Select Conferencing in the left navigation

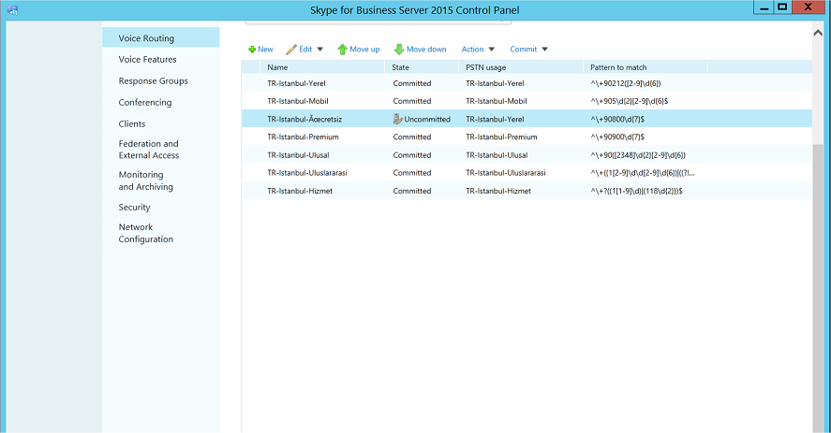tap(144, 103)
